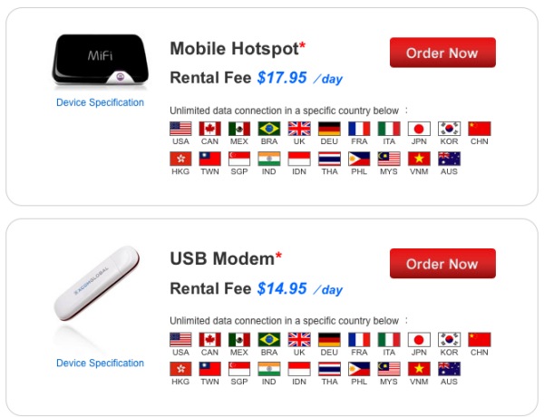This screenshot has height=417, width=544.
Task: Choose Korea flag in USB Modem section
Action: click(x=449, y=340)
